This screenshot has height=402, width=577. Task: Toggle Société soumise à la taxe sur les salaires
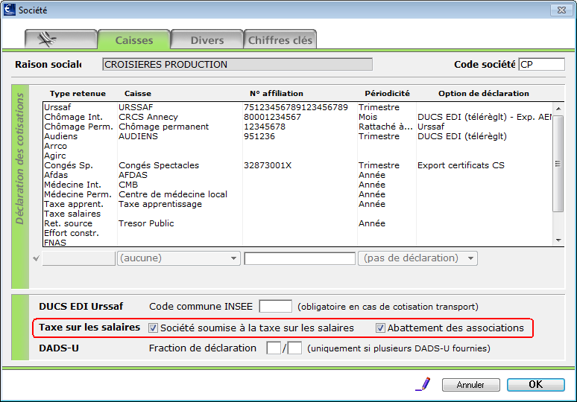153,328
